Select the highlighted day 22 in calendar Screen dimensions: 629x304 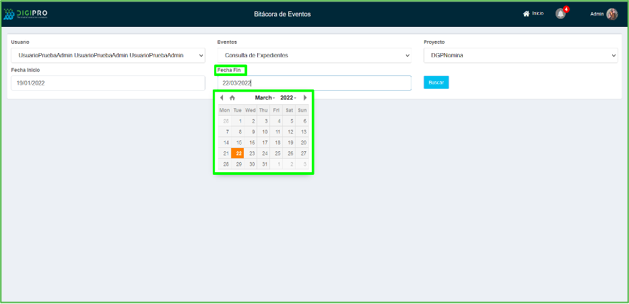click(238, 153)
